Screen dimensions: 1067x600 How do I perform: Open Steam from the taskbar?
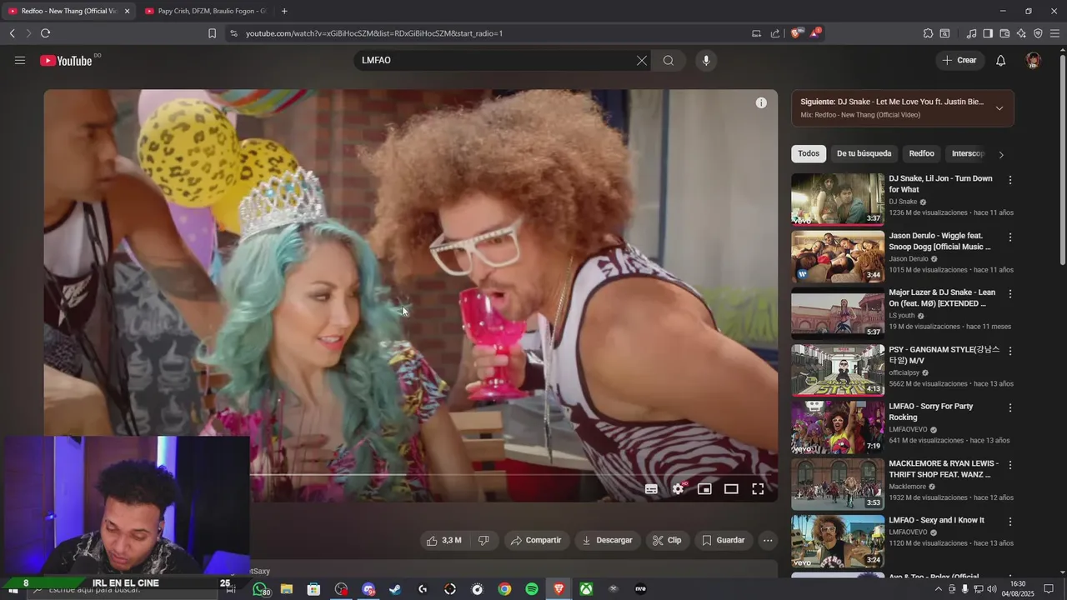pyautogui.click(x=395, y=589)
